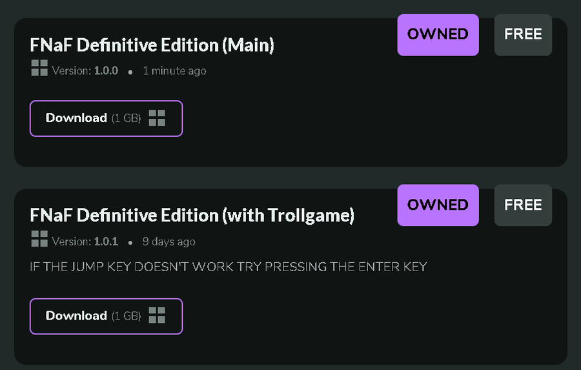581x370 pixels.
Task: Click the jump key note text
Action: click(229, 267)
